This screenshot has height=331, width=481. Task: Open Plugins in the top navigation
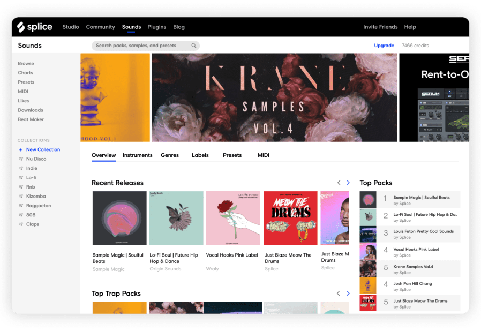tap(157, 27)
